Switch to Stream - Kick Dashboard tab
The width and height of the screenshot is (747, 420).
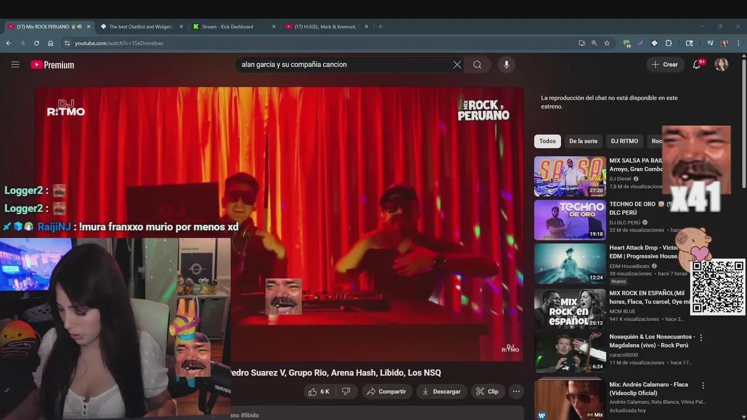tap(233, 27)
